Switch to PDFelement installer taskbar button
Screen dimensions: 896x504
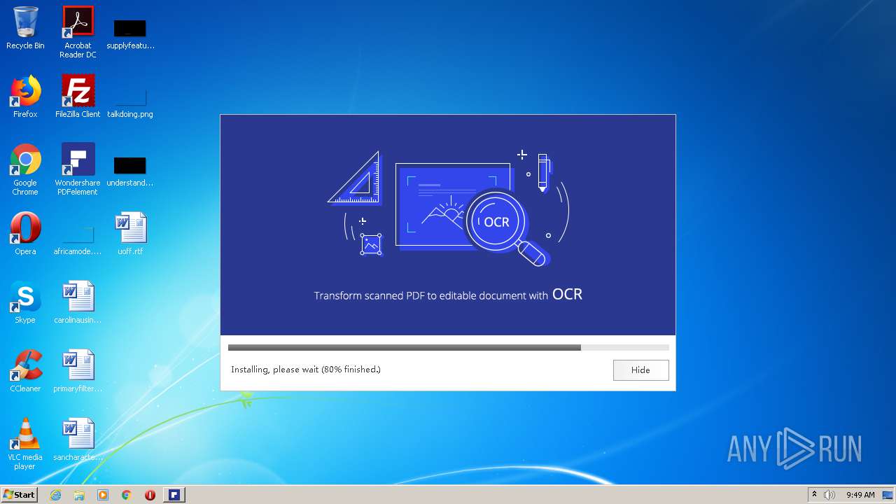point(174,495)
